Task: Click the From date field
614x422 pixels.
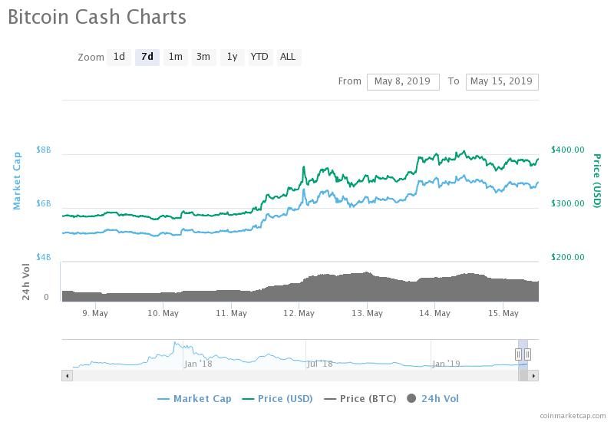Action: click(403, 82)
